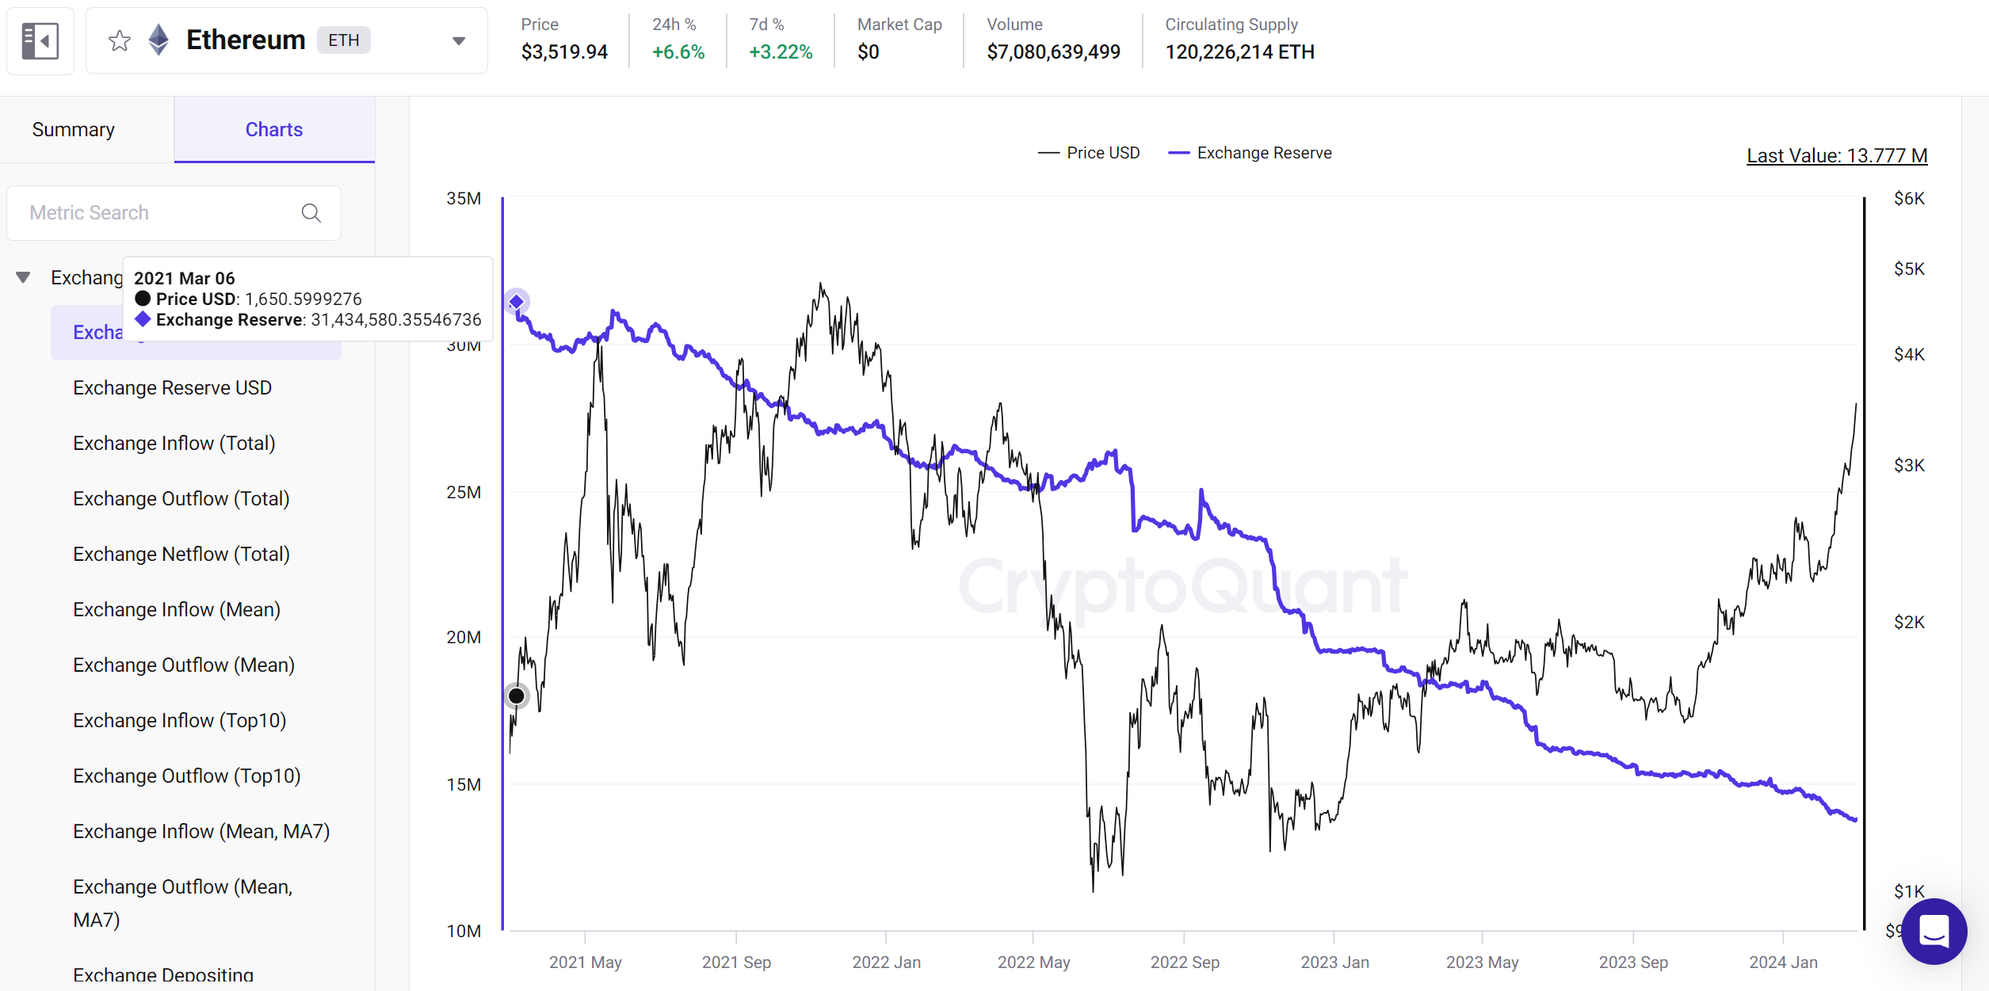The height and width of the screenshot is (991, 1989).
Task: Choose Exchange Netflow (Total) metric
Action: click(181, 555)
